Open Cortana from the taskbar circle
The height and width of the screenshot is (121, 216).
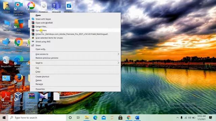coord(70,118)
